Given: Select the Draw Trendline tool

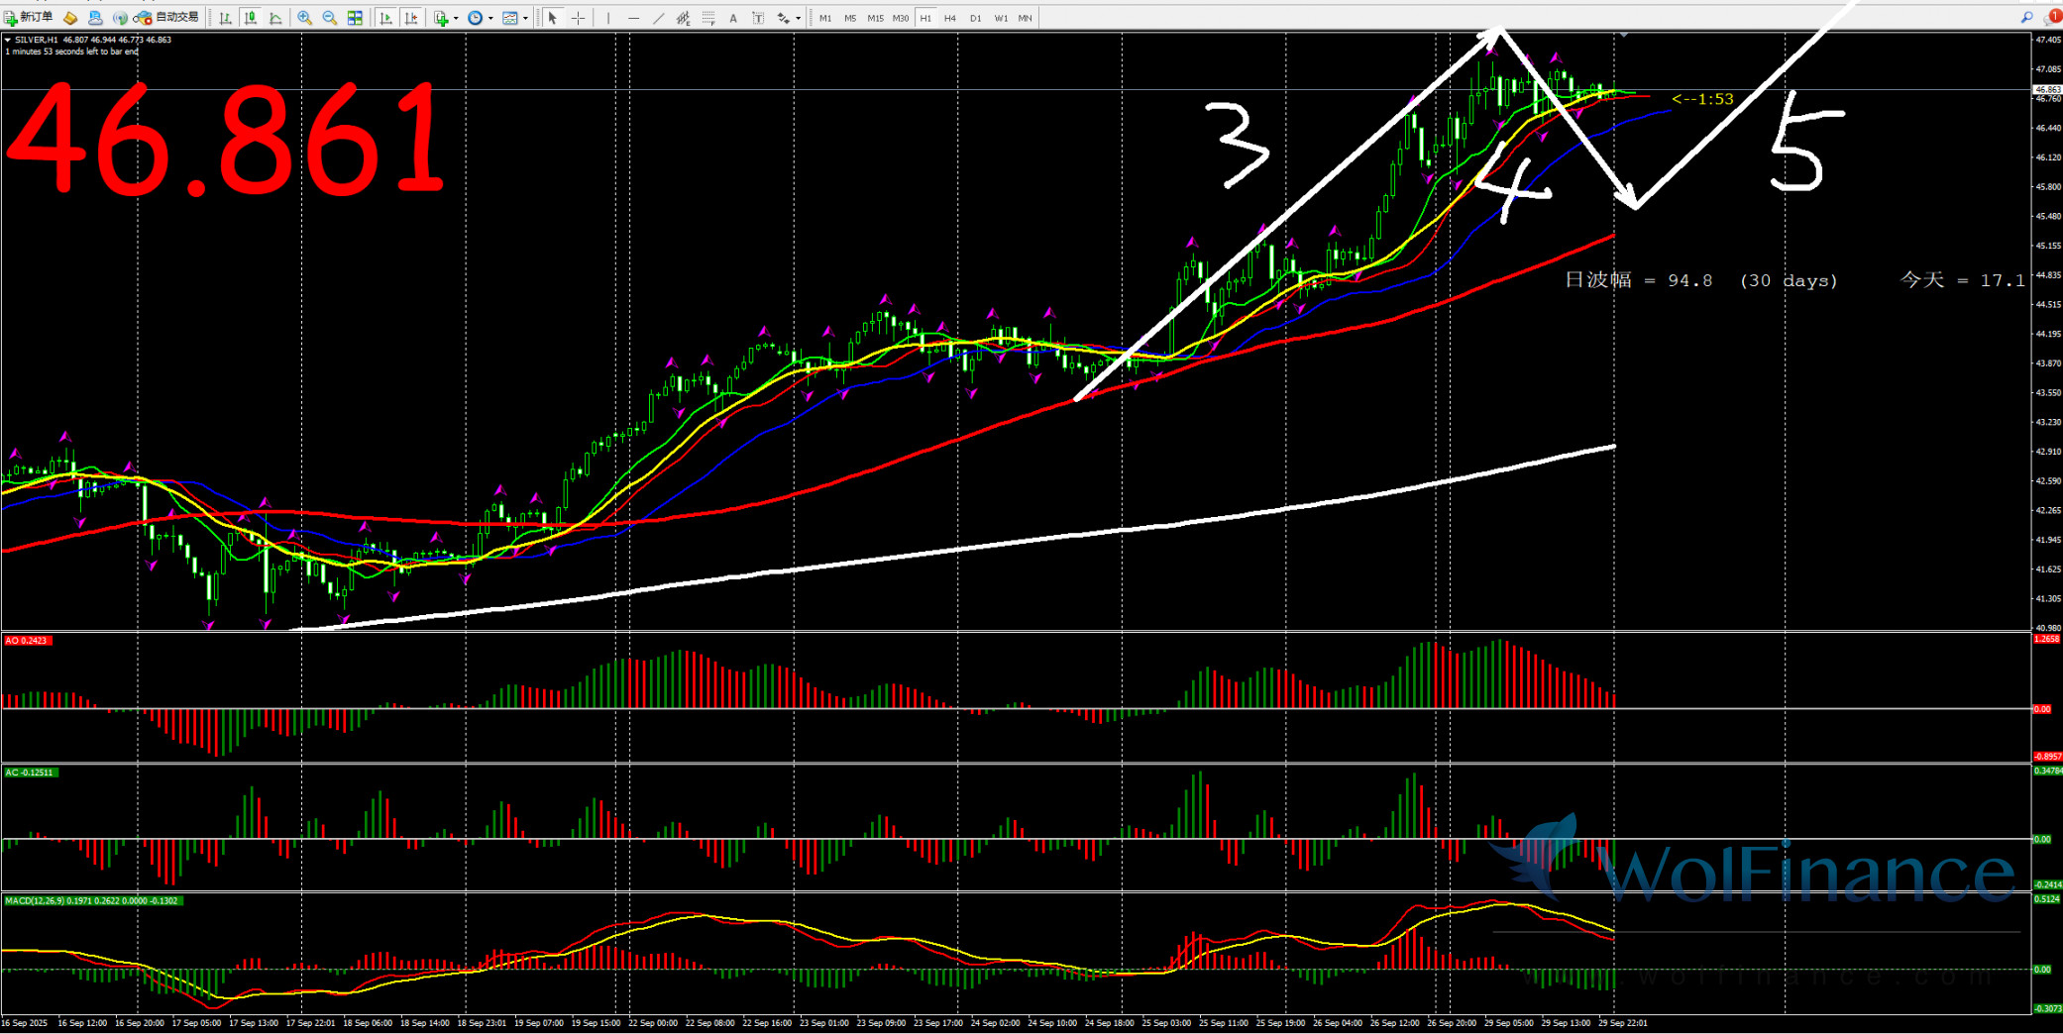Looking at the screenshot, I should tap(658, 18).
